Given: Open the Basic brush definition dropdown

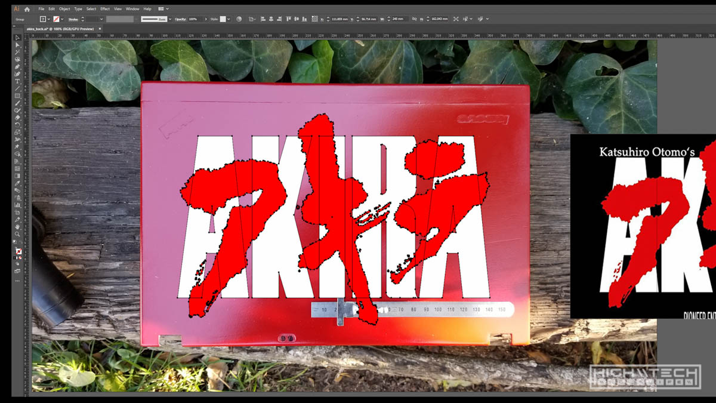Looking at the screenshot, I should click(x=170, y=19).
